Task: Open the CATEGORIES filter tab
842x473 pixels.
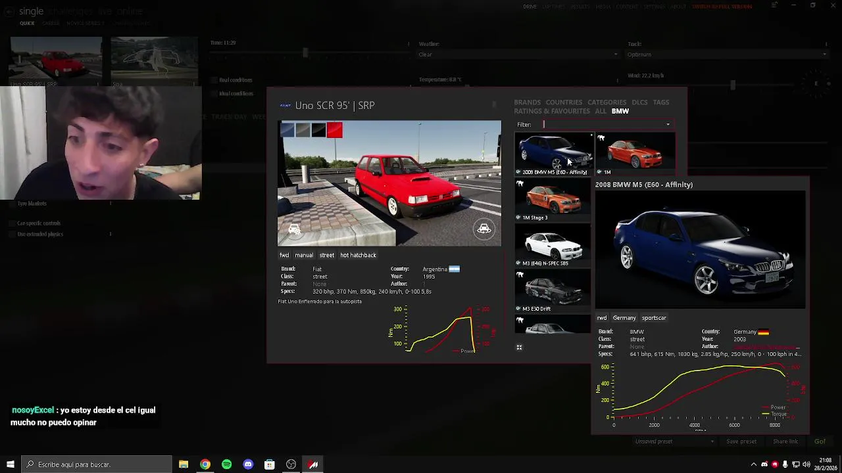Action: coord(607,102)
